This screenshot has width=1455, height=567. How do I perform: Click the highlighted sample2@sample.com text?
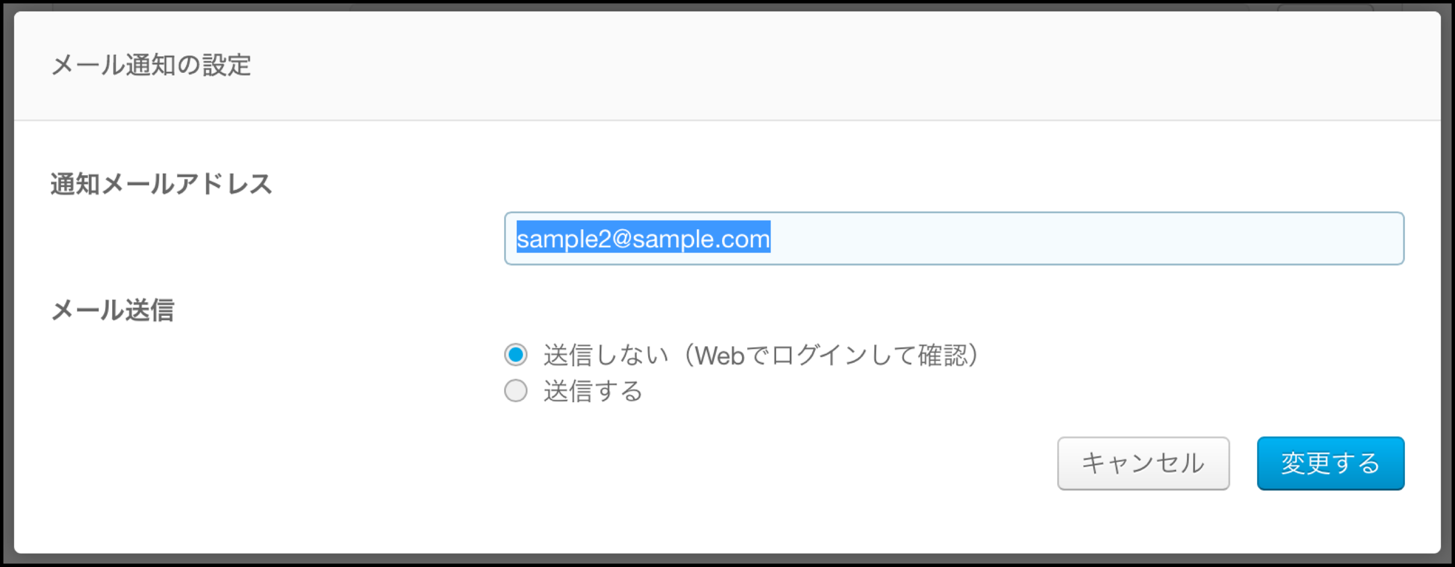[x=643, y=238]
